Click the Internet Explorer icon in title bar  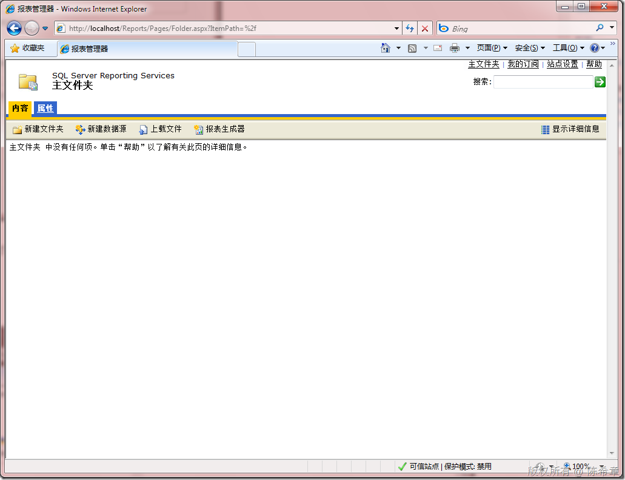(x=10, y=8)
